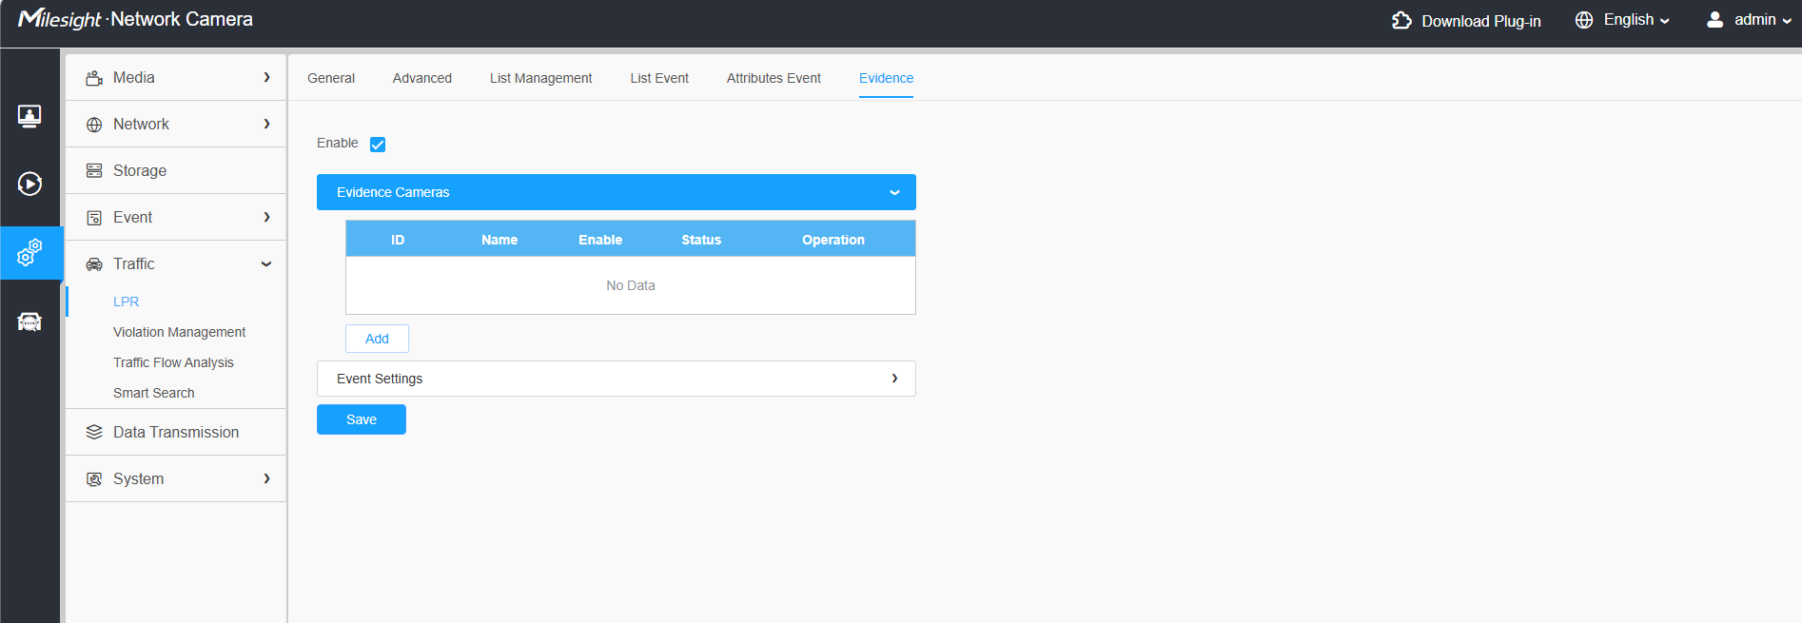Open the List Management tab
1802x623 pixels.
[540, 78]
